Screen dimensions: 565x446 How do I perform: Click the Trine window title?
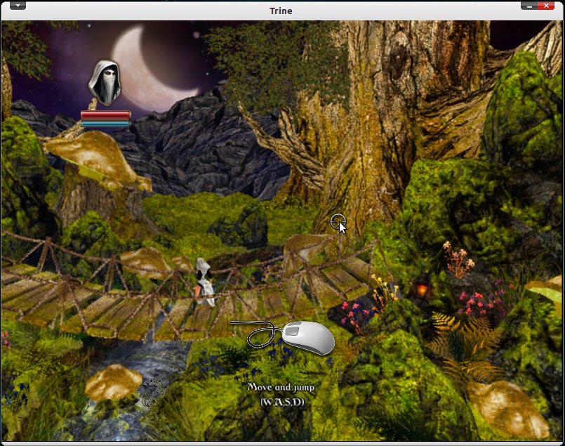pyautogui.click(x=281, y=11)
